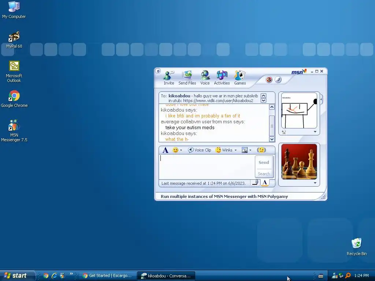
Task: Record a Voice Clip
Action: 200,150
